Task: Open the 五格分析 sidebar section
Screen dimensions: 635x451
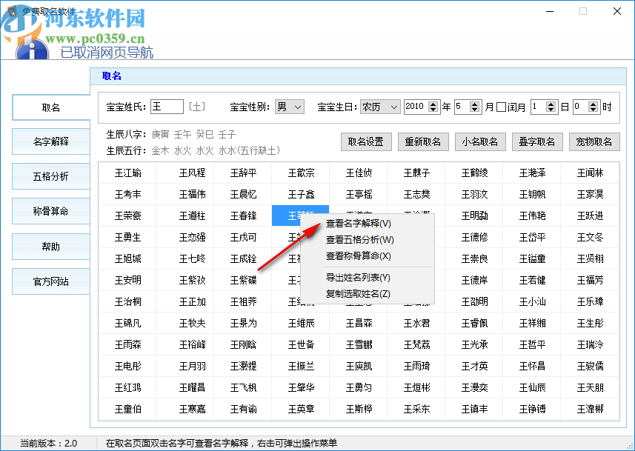Action: point(50,176)
